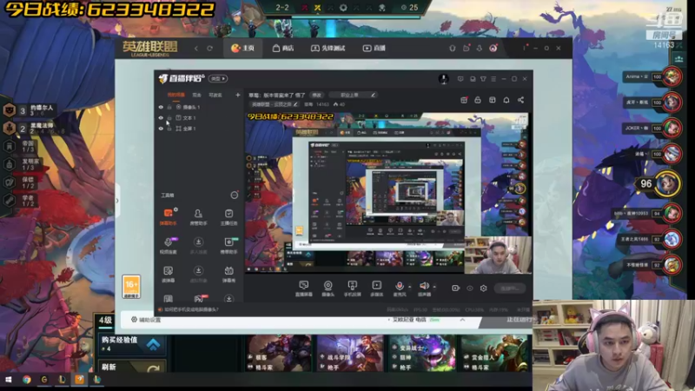Collapse the 工具箱 toolbox section
The height and width of the screenshot is (391, 695).
pyautogui.click(x=235, y=195)
